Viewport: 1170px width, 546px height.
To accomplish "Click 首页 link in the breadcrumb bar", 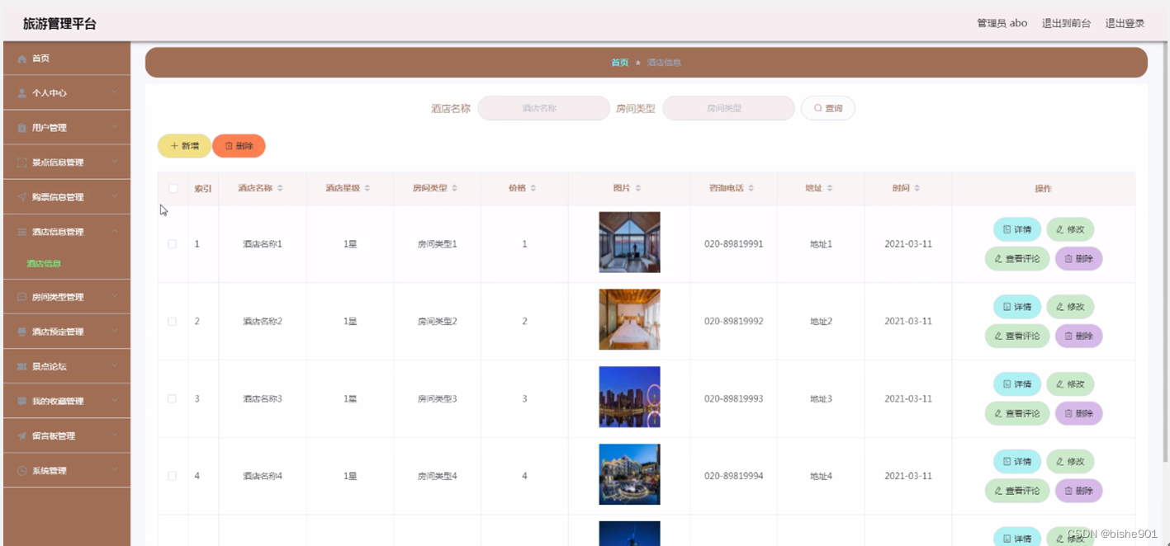I will tap(619, 63).
